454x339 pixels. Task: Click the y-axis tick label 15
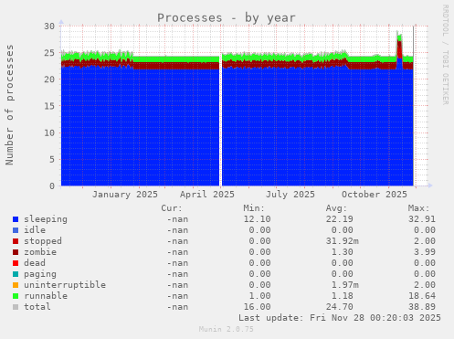tap(49, 106)
